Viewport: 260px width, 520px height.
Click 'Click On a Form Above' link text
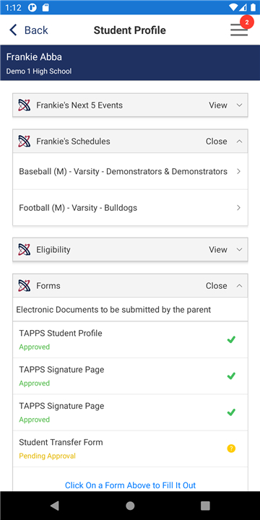click(x=130, y=485)
